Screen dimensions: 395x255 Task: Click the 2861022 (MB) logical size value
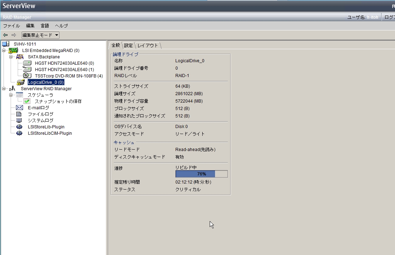189,94
